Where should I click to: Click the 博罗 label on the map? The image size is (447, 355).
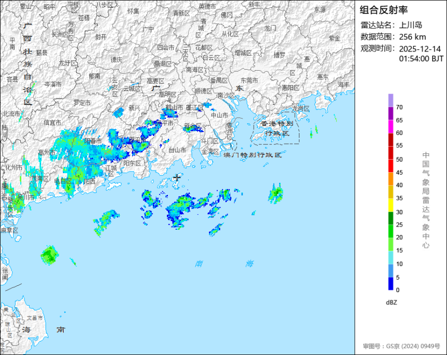(x=280, y=55)
